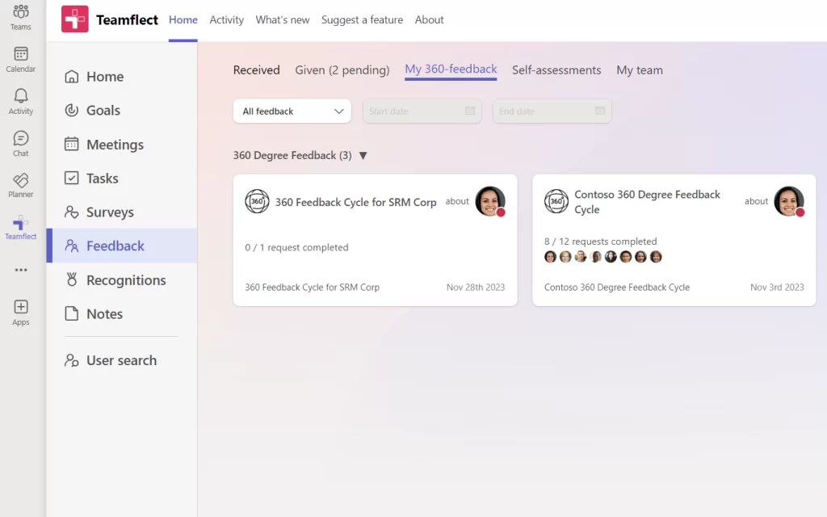Click a participant avatar on the Contoso feedback card
The image size is (827, 517).
click(x=550, y=256)
